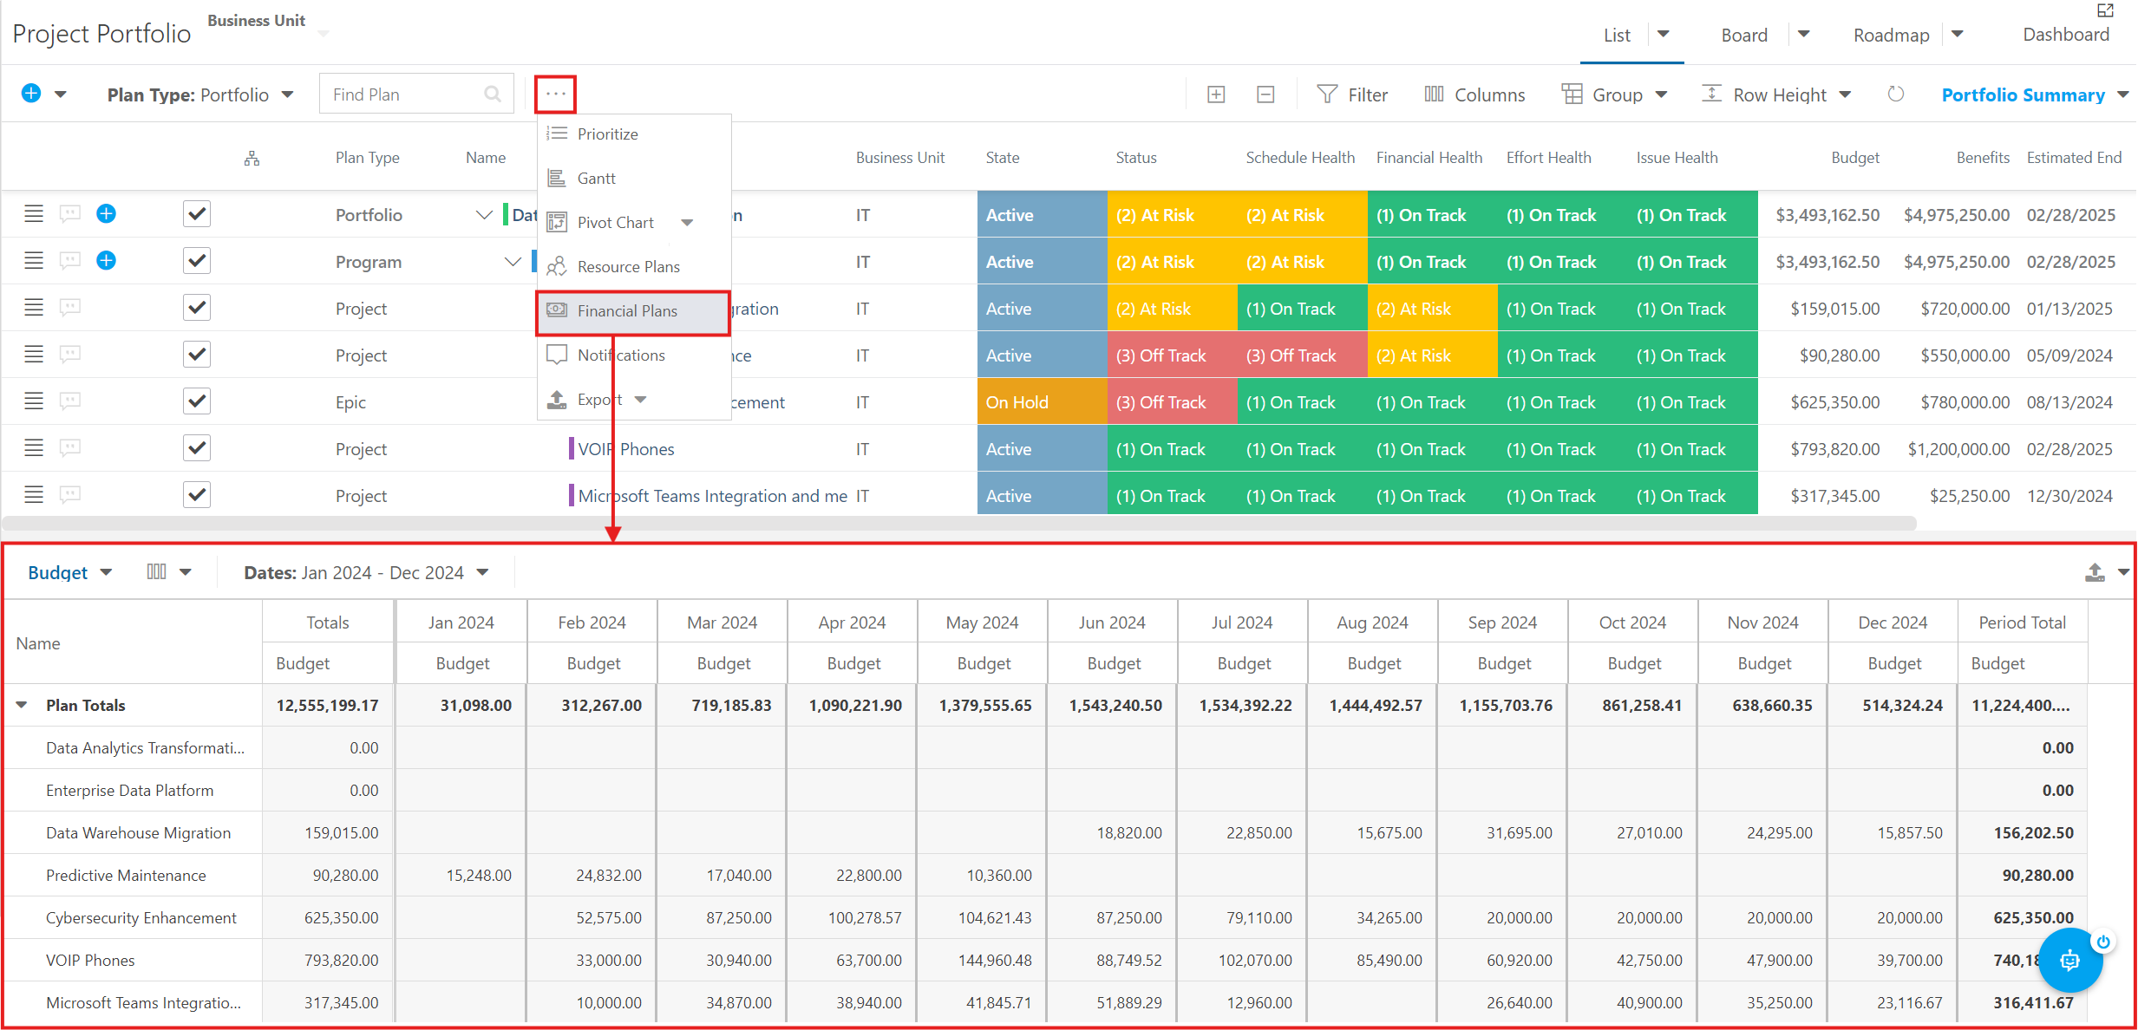This screenshot has height=1030, width=2138.
Task: Switch to the Roadmap tab
Action: pos(1892,35)
